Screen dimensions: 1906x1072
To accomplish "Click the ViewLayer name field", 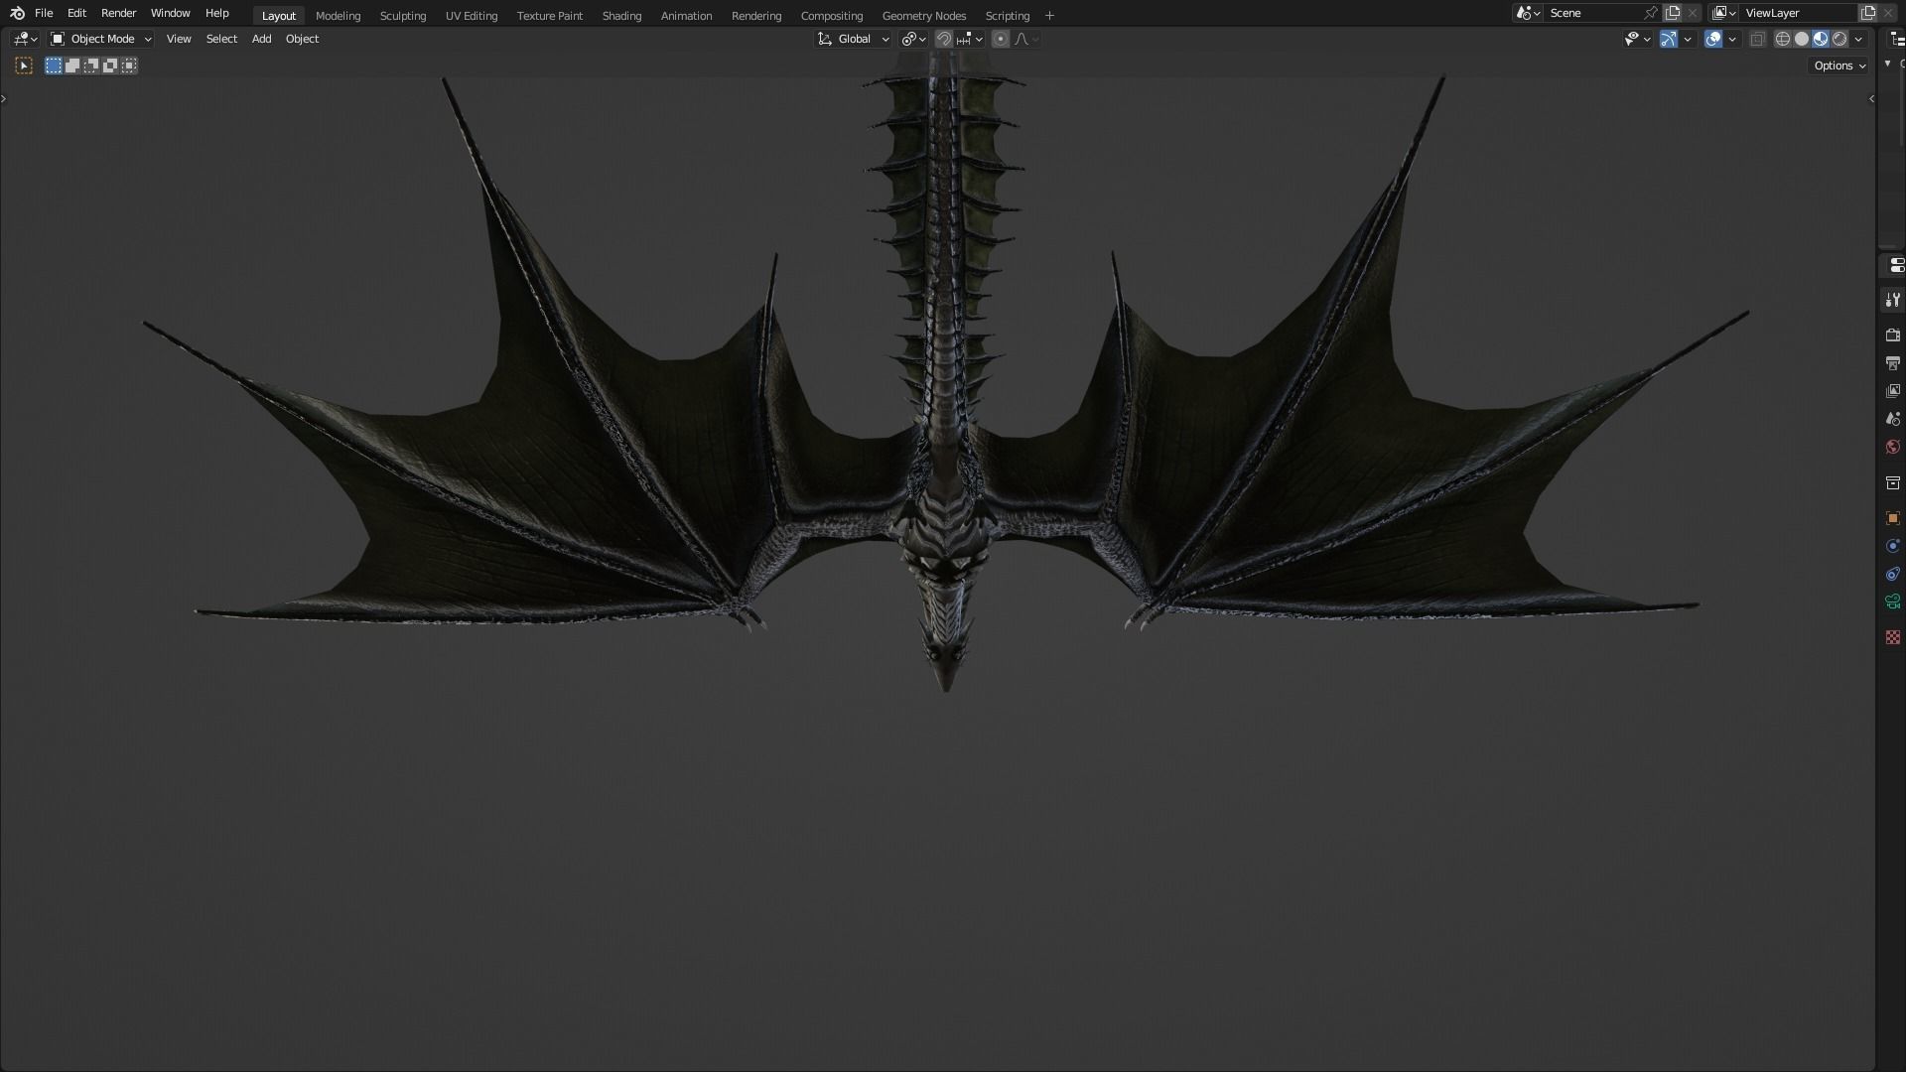I will click(1799, 13).
